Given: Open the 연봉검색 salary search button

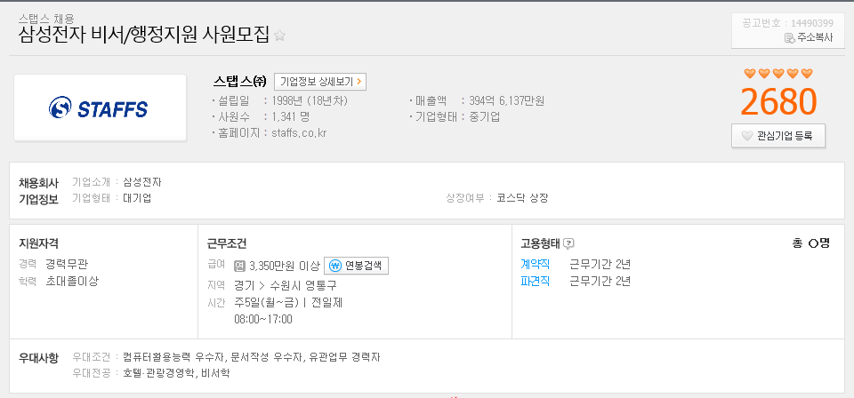Looking at the screenshot, I should point(356,266).
